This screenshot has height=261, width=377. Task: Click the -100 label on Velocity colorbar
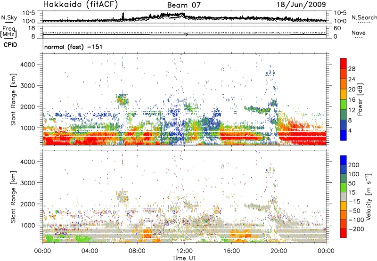tap(356, 220)
